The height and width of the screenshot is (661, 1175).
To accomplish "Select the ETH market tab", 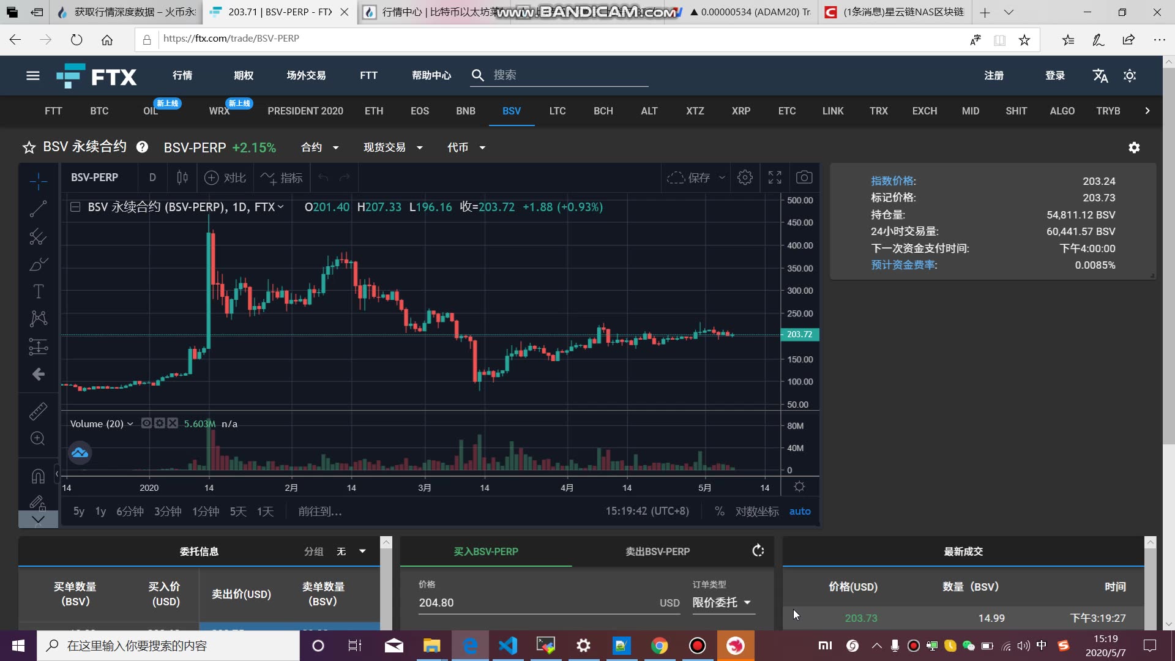I will (374, 111).
